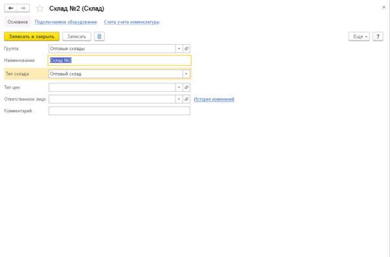Go forward with the right arrow button
390x257 pixels.
point(23,8)
